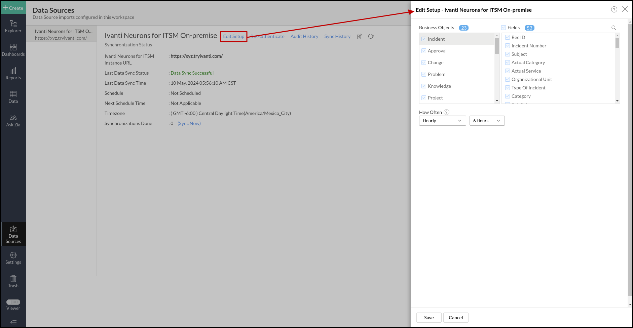Open the Ask Zia assistant
Image resolution: width=633 pixels, height=328 pixels.
[13, 120]
